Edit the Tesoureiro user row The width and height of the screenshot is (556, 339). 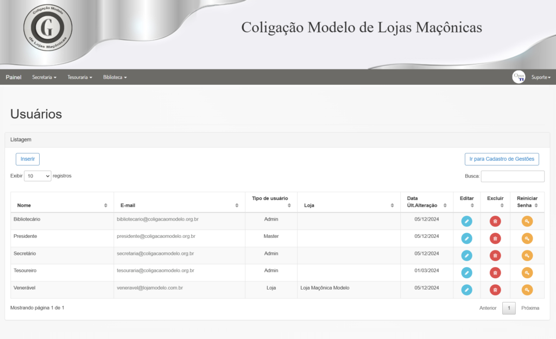coord(466,273)
